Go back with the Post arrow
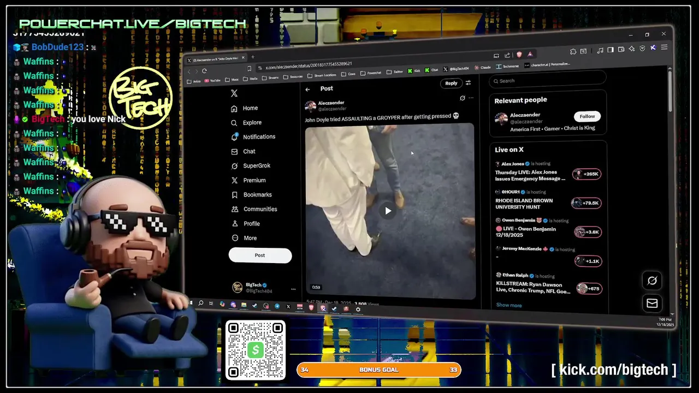Viewport: 699px width, 393px height. [307, 89]
